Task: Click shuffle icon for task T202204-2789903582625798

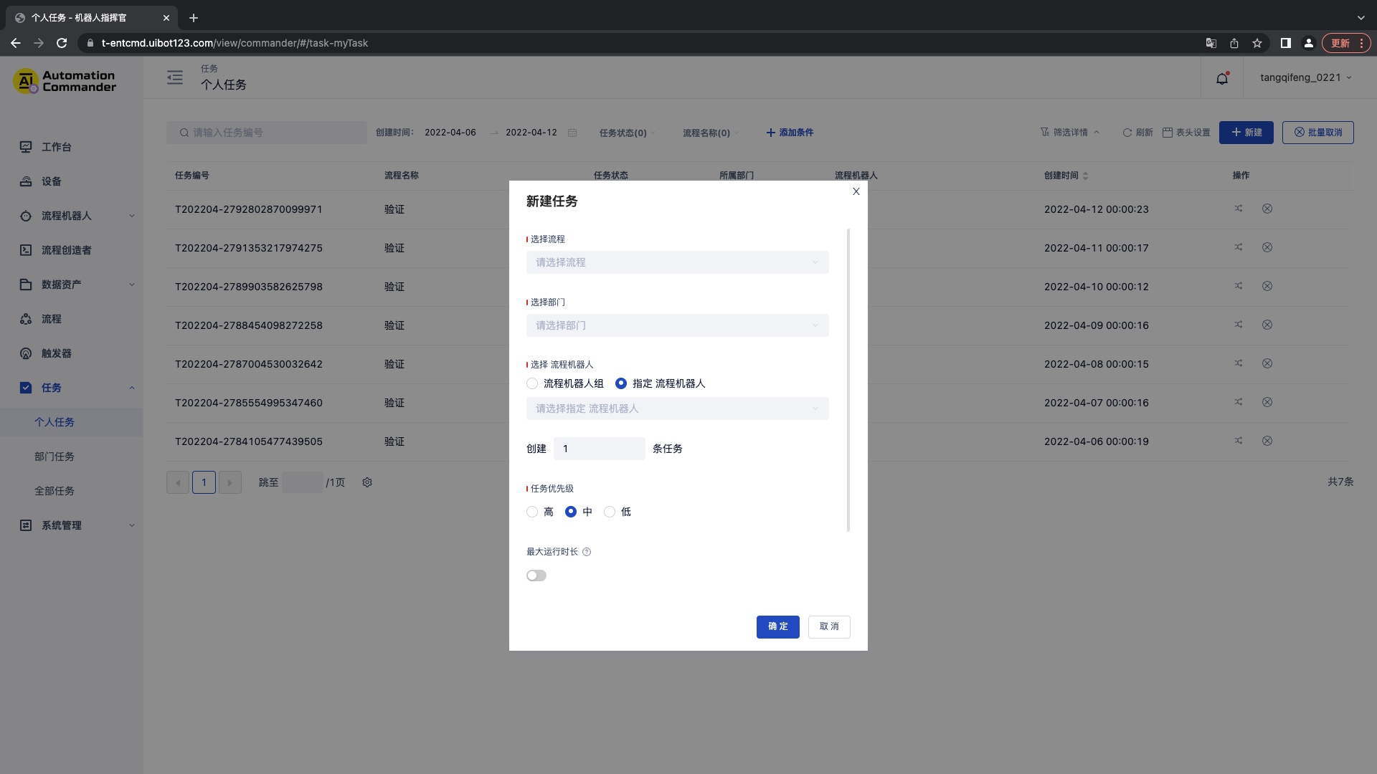Action: [1239, 286]
